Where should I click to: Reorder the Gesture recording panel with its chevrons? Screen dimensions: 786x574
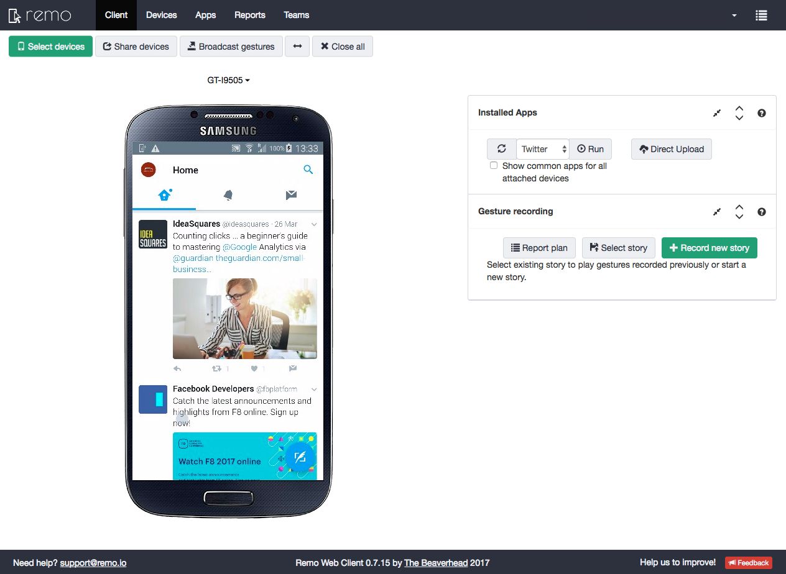(x=739, y=211)
